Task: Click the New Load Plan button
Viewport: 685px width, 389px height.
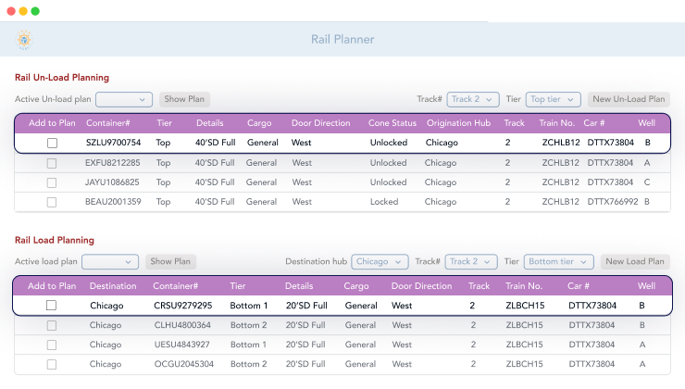Action: pyautogui.click(x=635, y=262)
